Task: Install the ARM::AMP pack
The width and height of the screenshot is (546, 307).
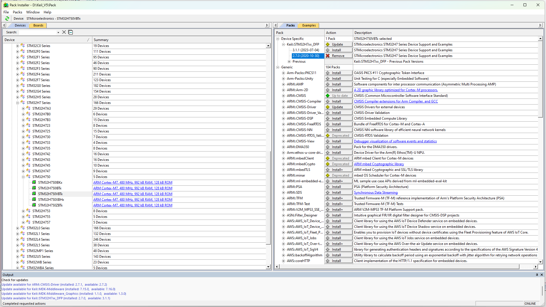Action: click(339, 84)
